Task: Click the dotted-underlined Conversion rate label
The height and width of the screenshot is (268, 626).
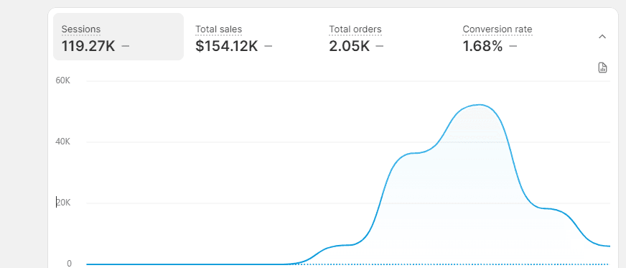Action: [x=497, y=29]
